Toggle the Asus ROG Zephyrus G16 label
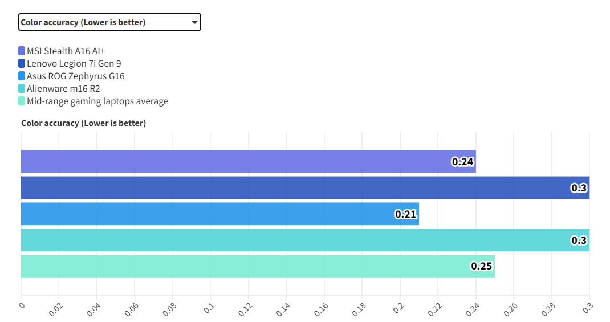Screen dimensions: 610x322 [x=76, y=76]
